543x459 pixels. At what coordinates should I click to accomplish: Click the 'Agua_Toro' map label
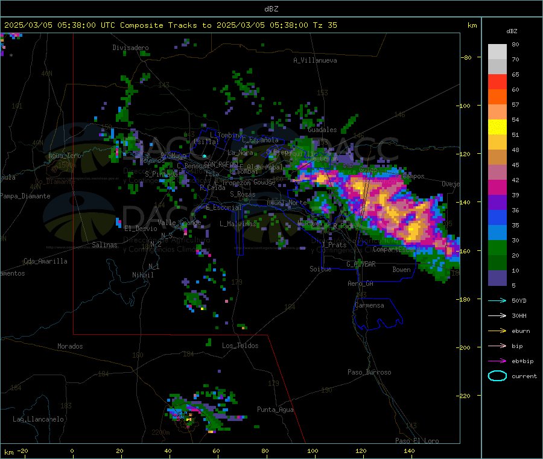tap(65, 156)
